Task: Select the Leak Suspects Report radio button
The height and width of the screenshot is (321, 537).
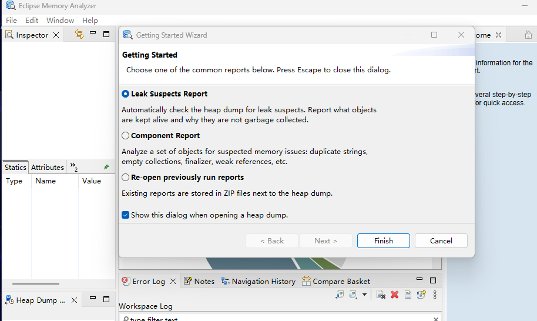Action: click(125, 94)
